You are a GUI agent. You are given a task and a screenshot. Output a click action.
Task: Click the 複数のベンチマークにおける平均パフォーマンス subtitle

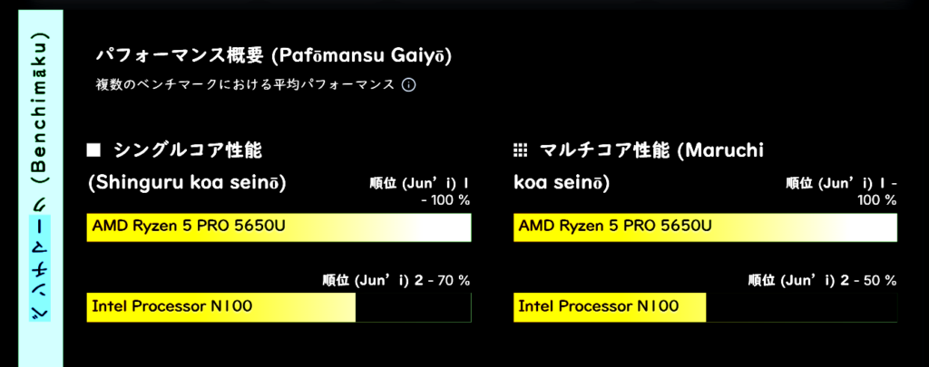[245, 85]
